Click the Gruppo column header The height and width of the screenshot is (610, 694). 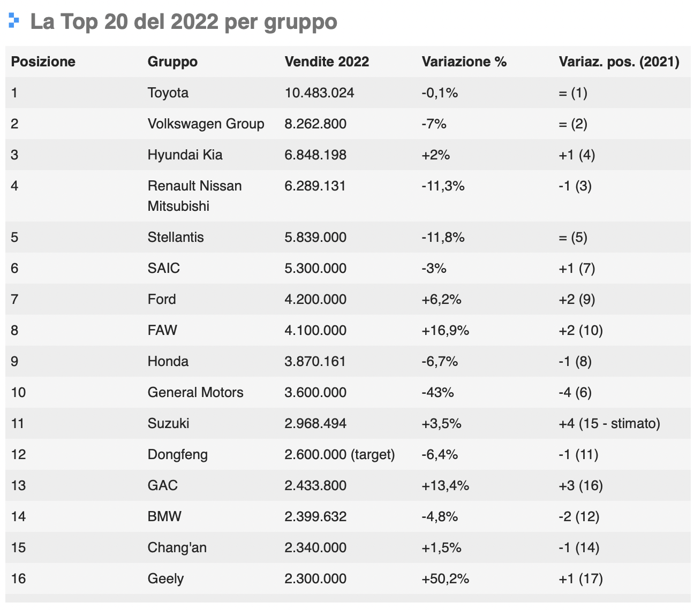[x=172, y=62]
